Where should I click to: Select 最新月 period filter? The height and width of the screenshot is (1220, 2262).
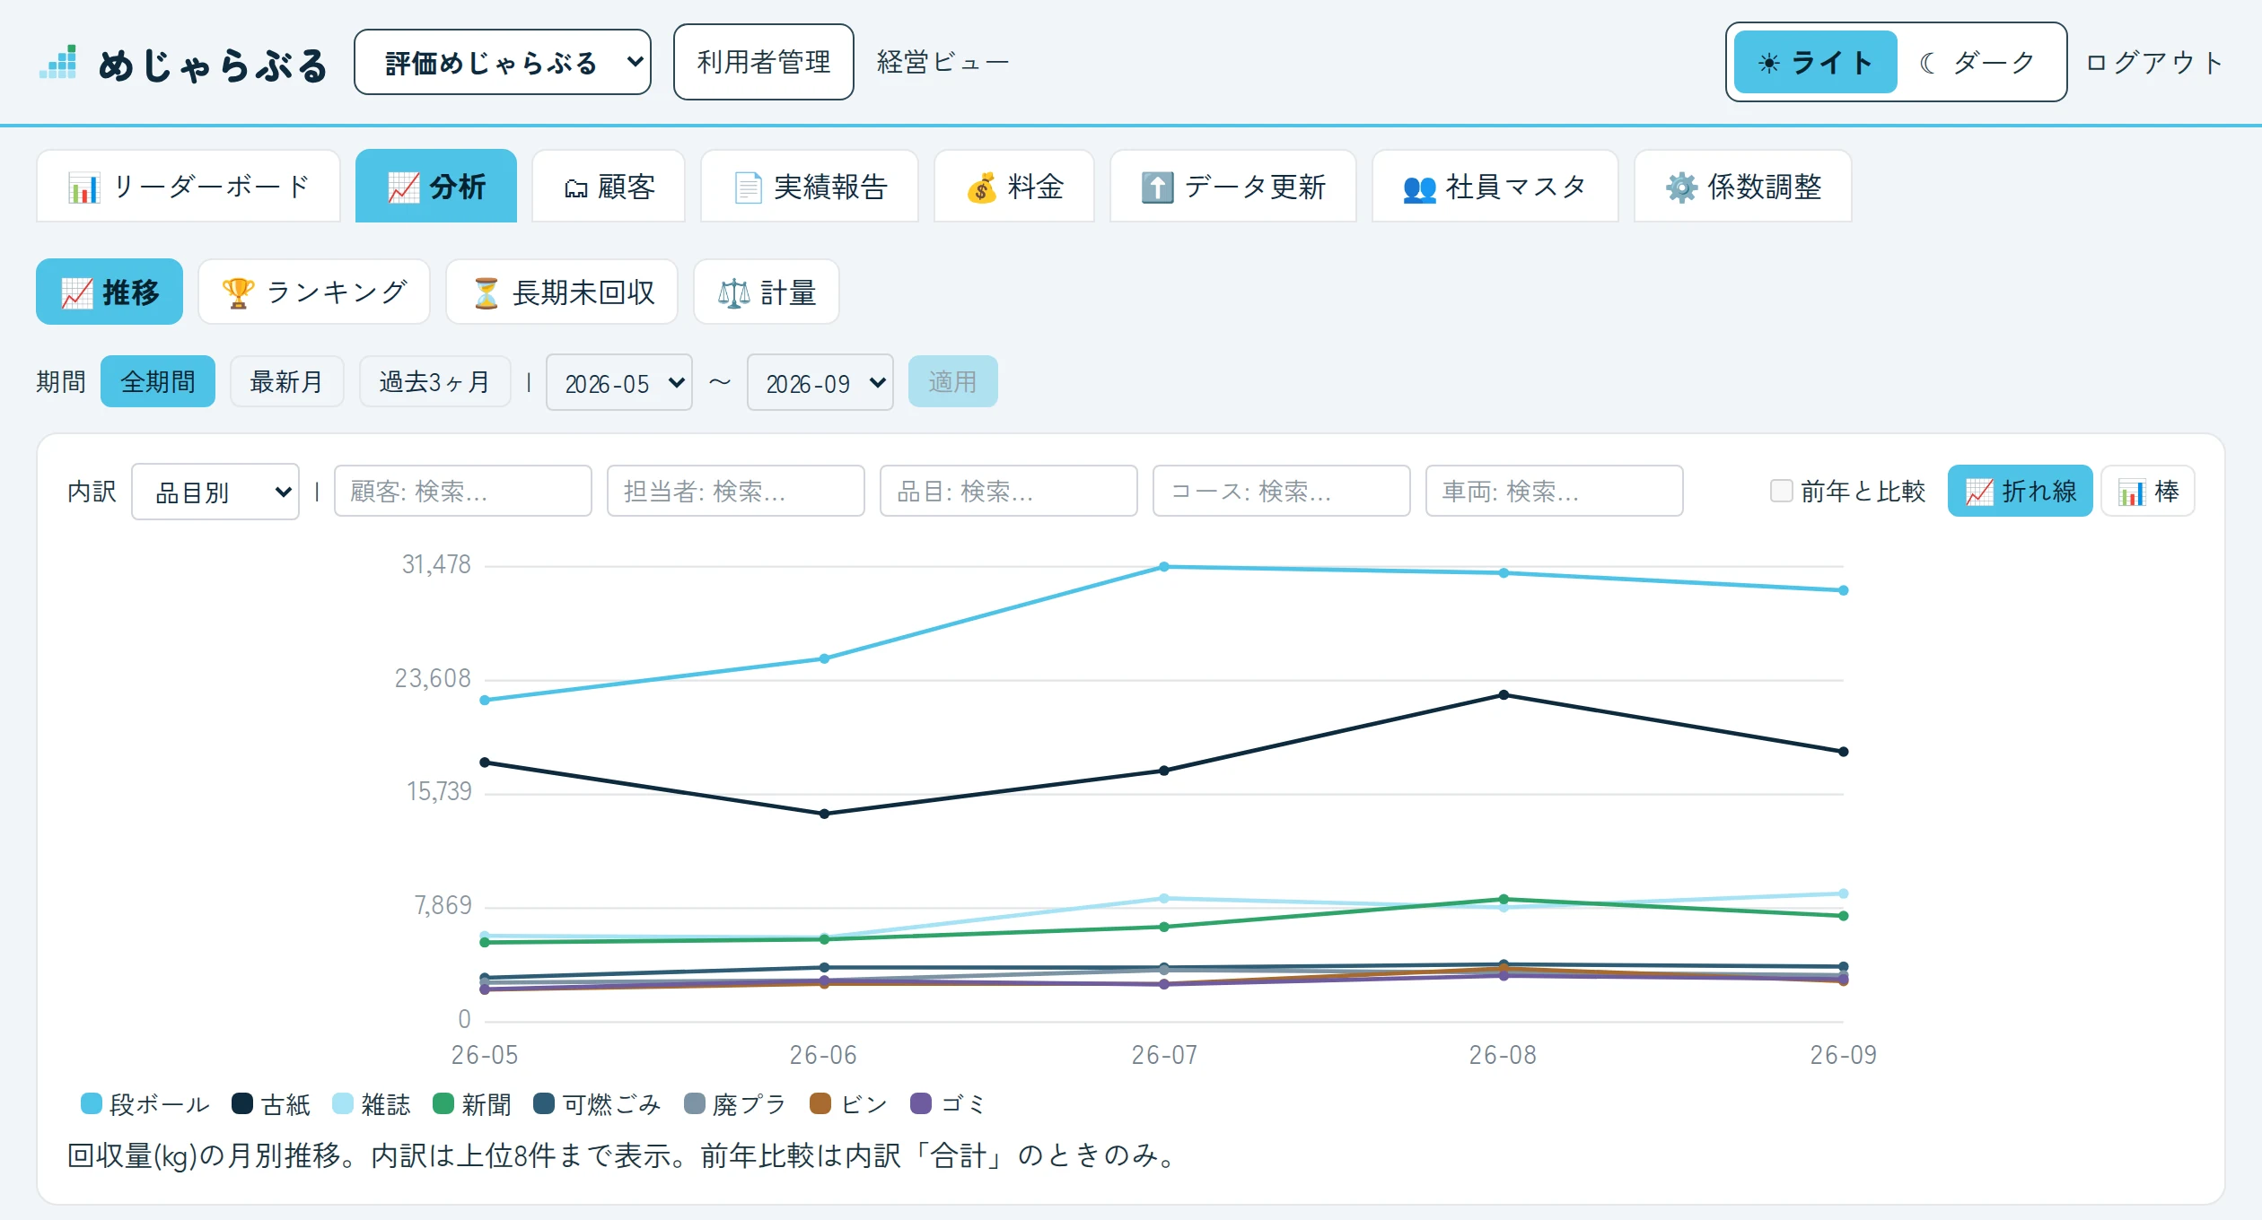(286, 381)
